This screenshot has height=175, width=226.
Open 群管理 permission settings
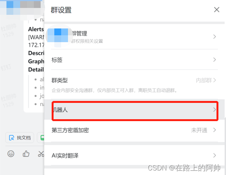(134, 36)
